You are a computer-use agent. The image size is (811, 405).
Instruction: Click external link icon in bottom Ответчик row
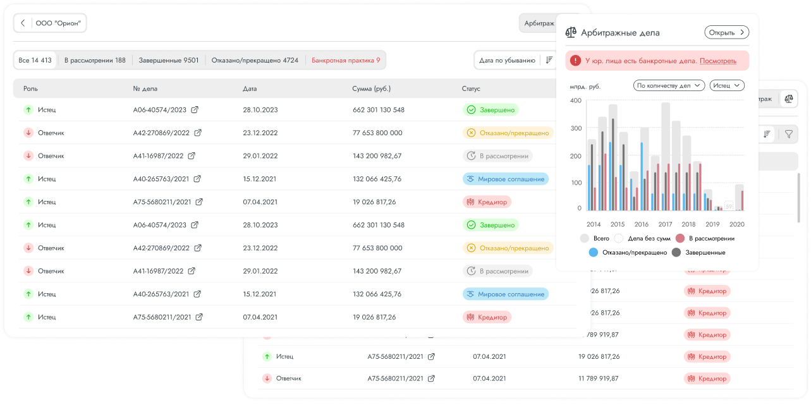pos(431,378)
